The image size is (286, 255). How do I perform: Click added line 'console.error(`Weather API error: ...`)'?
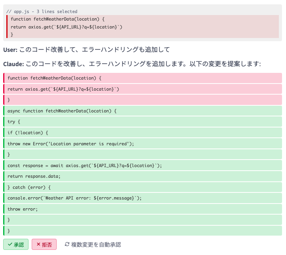click(x=143, y=198)
